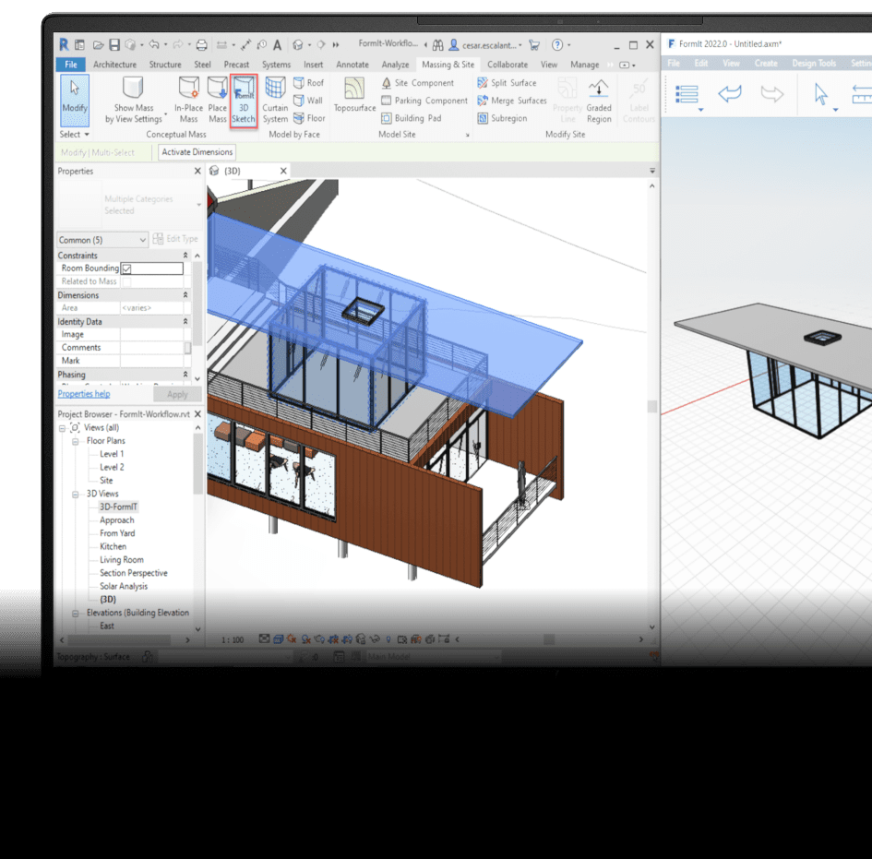Pick the Wall by face tool
This screenshot has width=872, height=859.
point(308,101)
